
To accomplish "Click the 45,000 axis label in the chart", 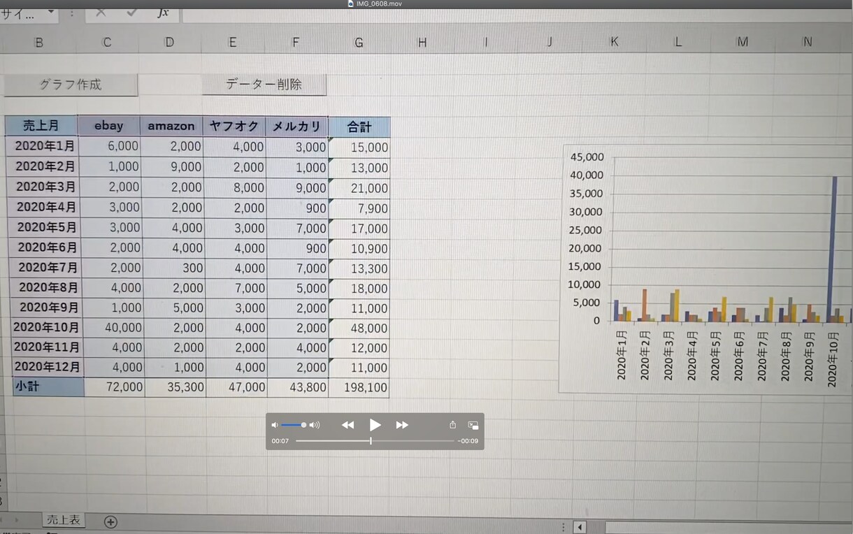I will click(x=586, y=157).
